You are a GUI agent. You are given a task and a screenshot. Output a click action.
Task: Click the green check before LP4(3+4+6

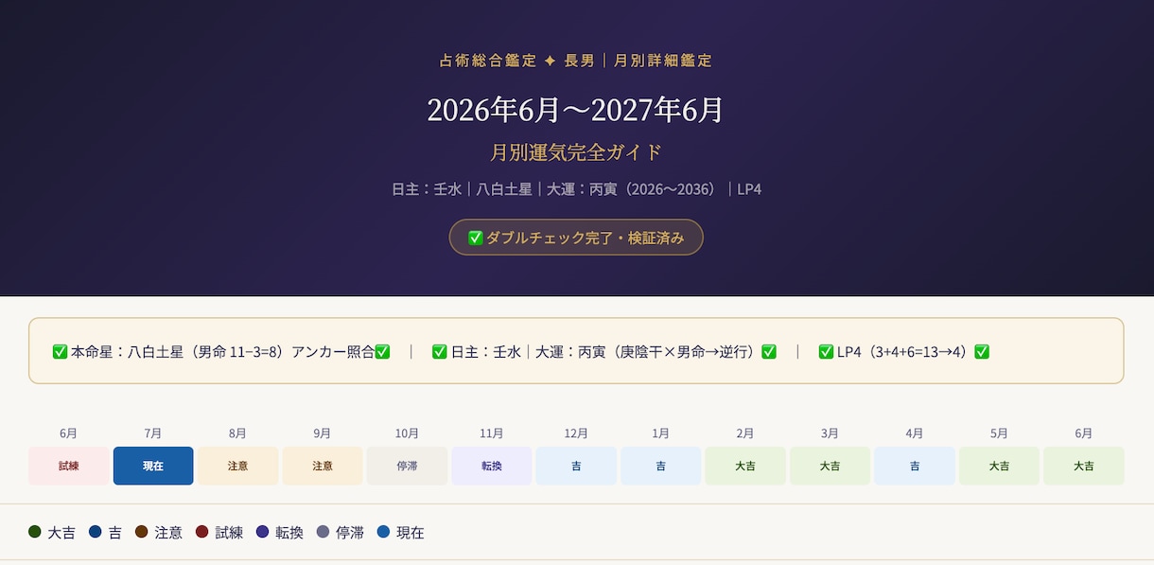(826, 352)
